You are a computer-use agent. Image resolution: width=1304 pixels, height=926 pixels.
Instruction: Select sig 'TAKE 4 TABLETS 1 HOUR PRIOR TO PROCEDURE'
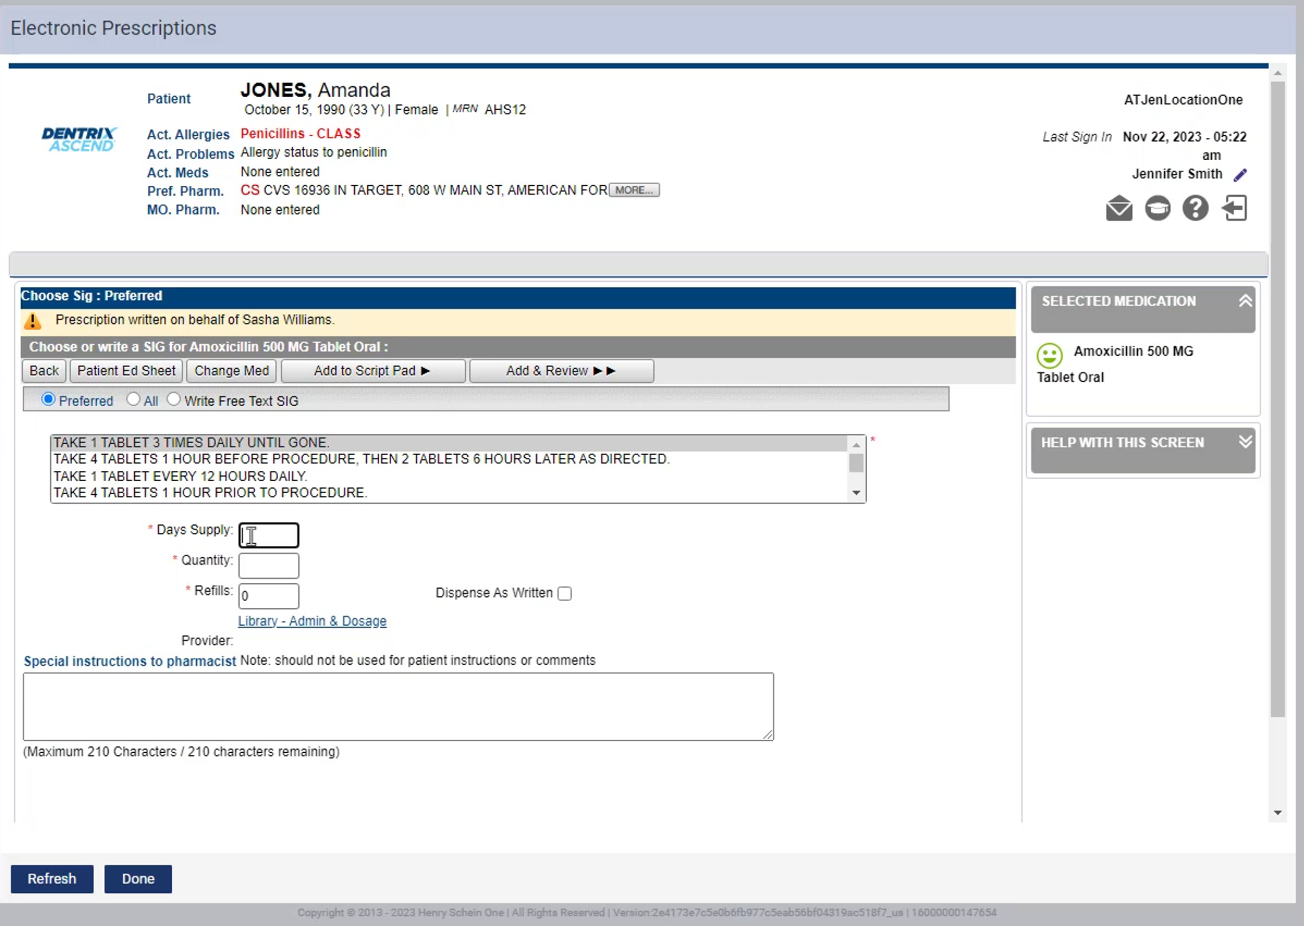pos(449,493)
